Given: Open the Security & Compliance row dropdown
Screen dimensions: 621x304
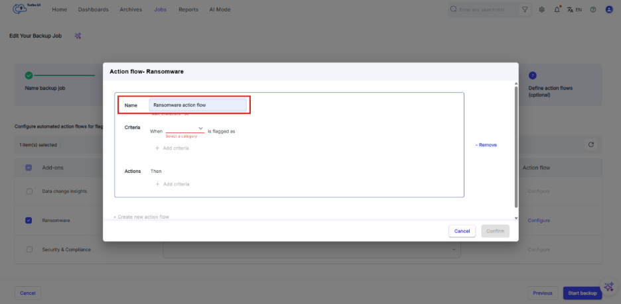Looking at the screenshot, I should pos(454,250).
